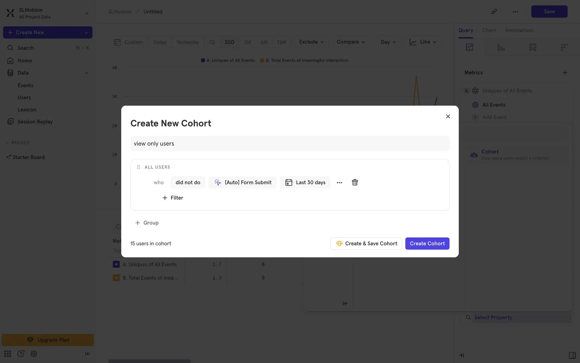Open the Annotations tab
This screenshot has width=580, height=363.
pos(519,30)
